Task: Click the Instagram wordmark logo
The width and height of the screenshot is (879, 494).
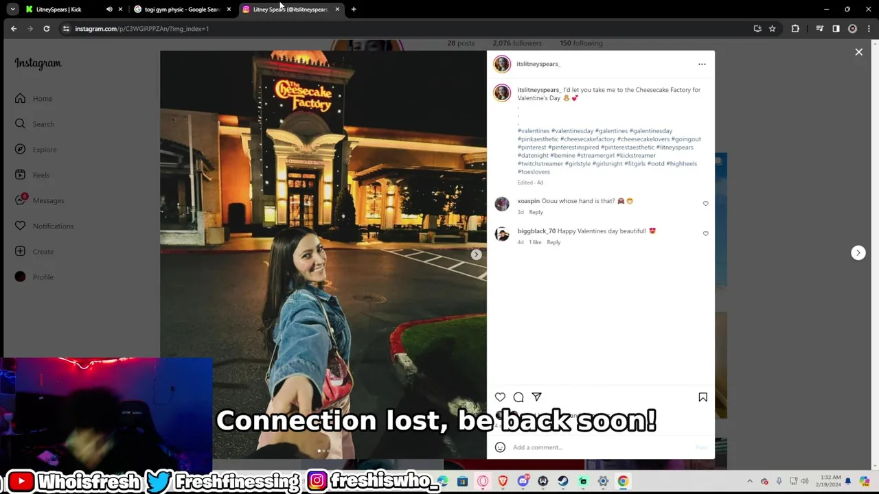Action: (x=38, y=63)
